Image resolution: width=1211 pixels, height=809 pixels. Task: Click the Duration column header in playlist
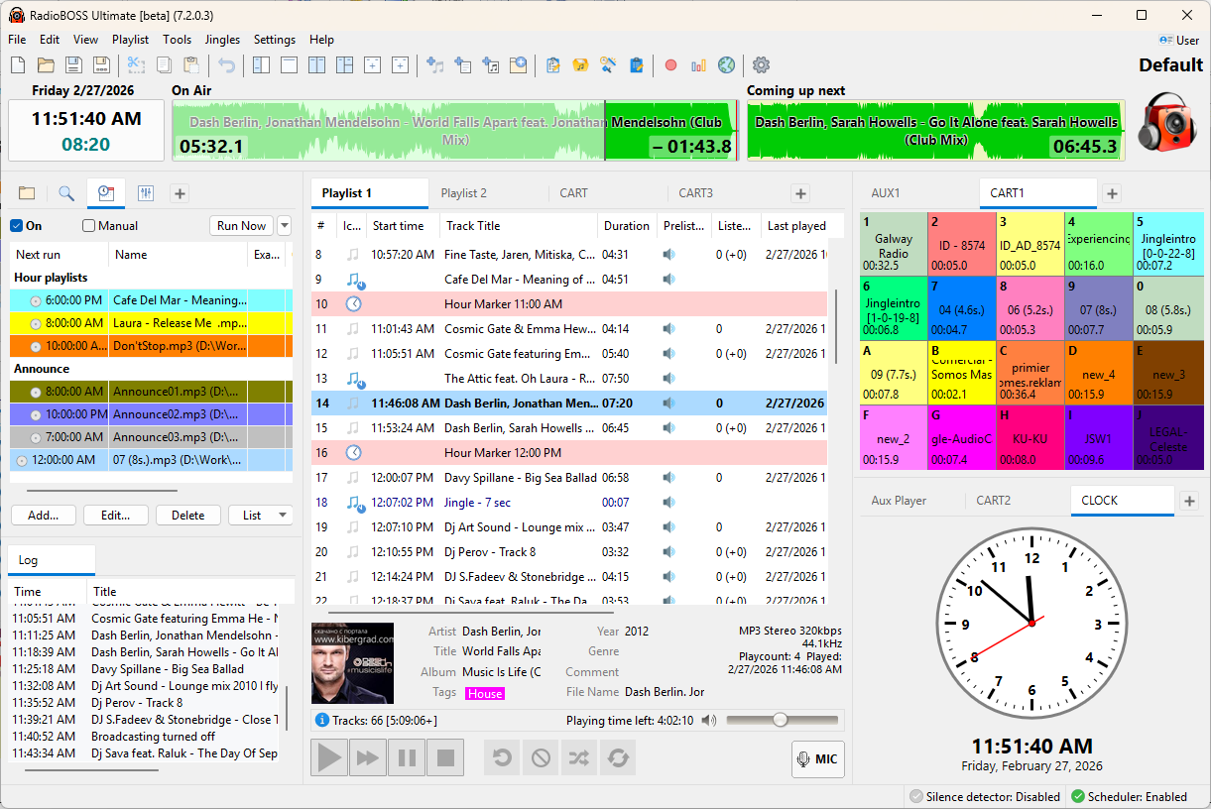click(627, 226)
